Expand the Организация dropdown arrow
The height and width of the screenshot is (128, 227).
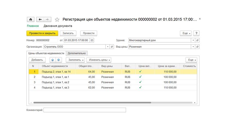(107, 47)
